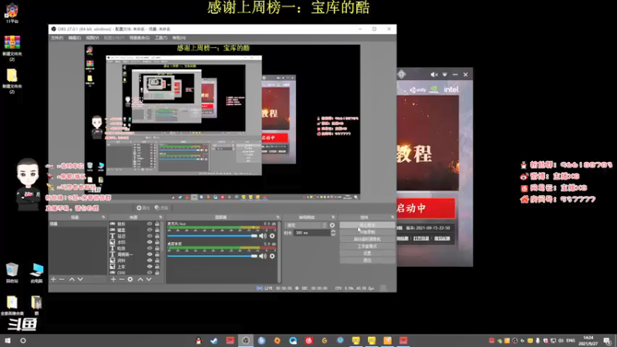Viewport: 617px width, 347px height.
Task: Increase the 300 ms transition duration
Action: (x=333, y=231)
